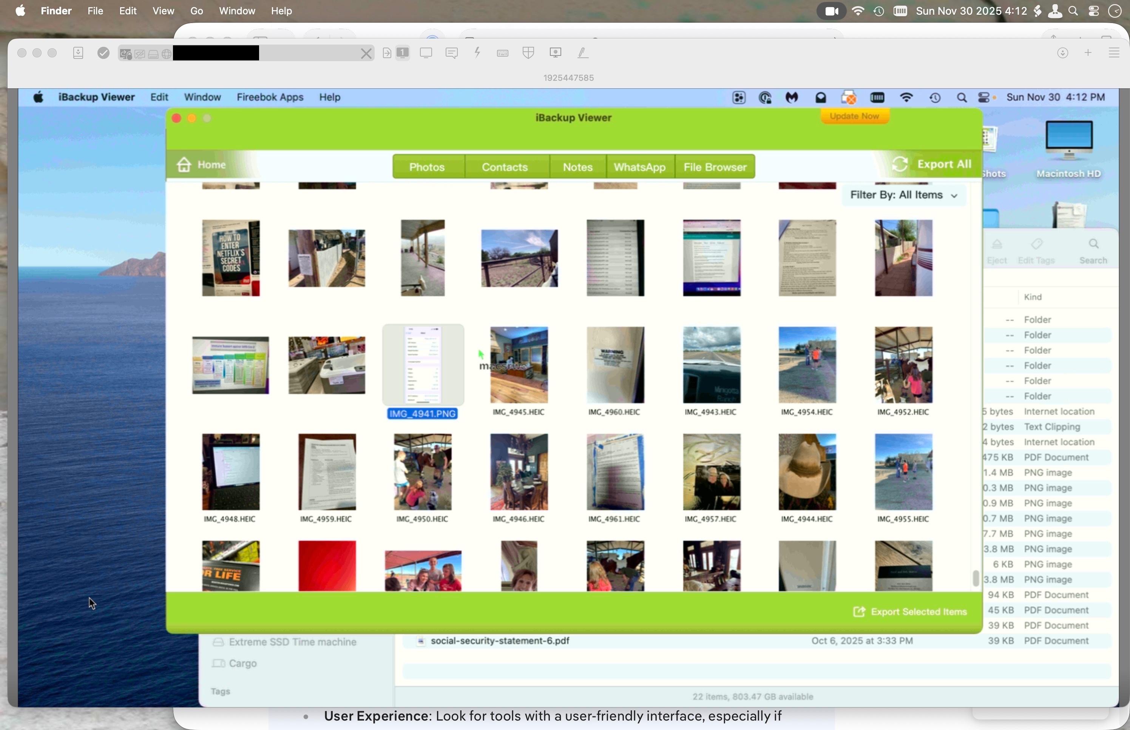Open the Fireebok Apps menu
This screenshot has width=1130, height=730.
(270, 97)
